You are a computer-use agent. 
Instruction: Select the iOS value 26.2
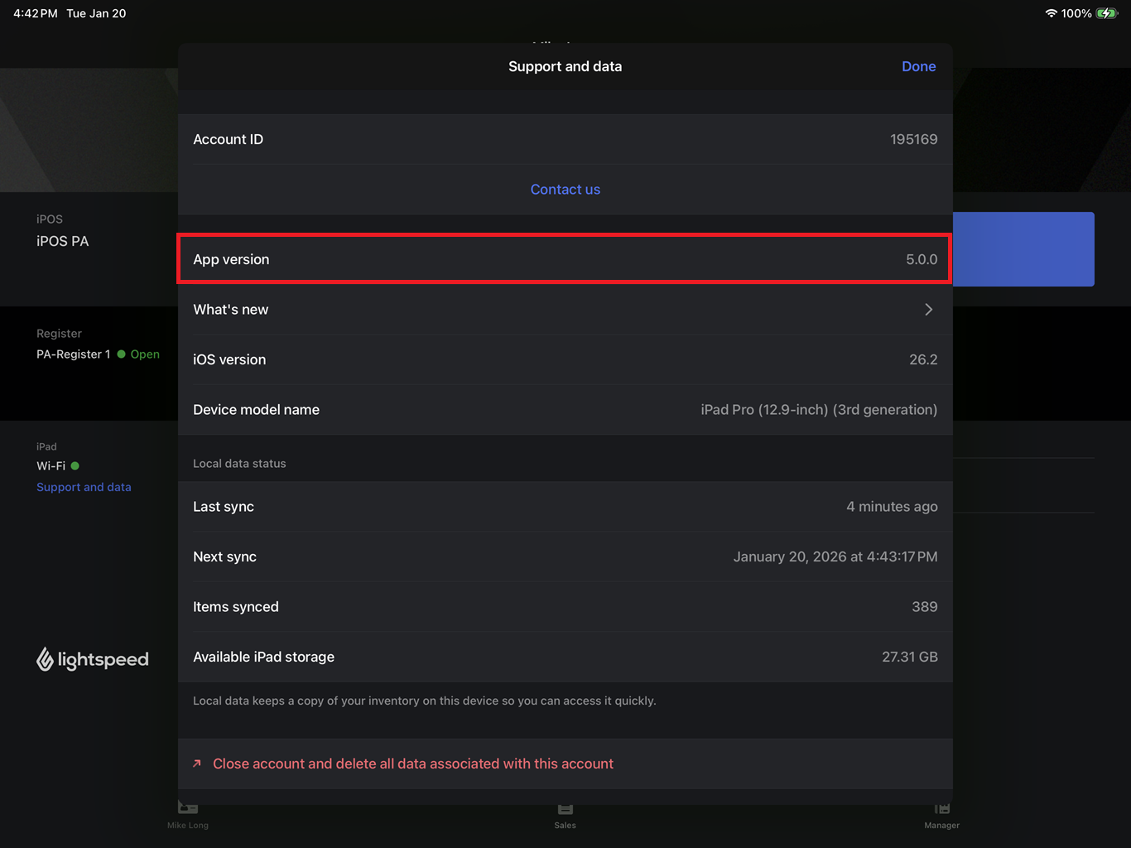923,359
